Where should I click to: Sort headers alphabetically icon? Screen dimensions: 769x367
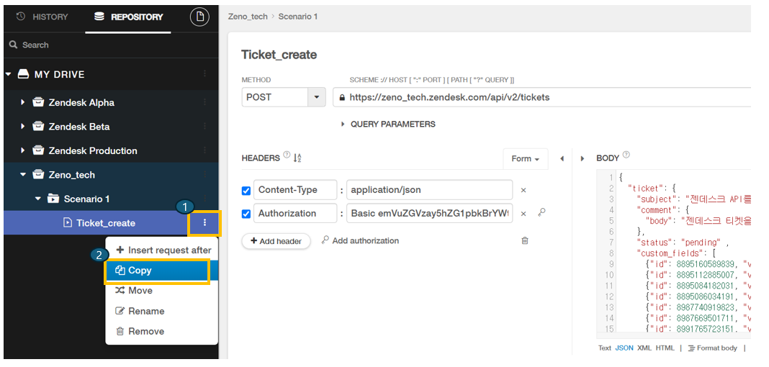click(x=297, y=158)
